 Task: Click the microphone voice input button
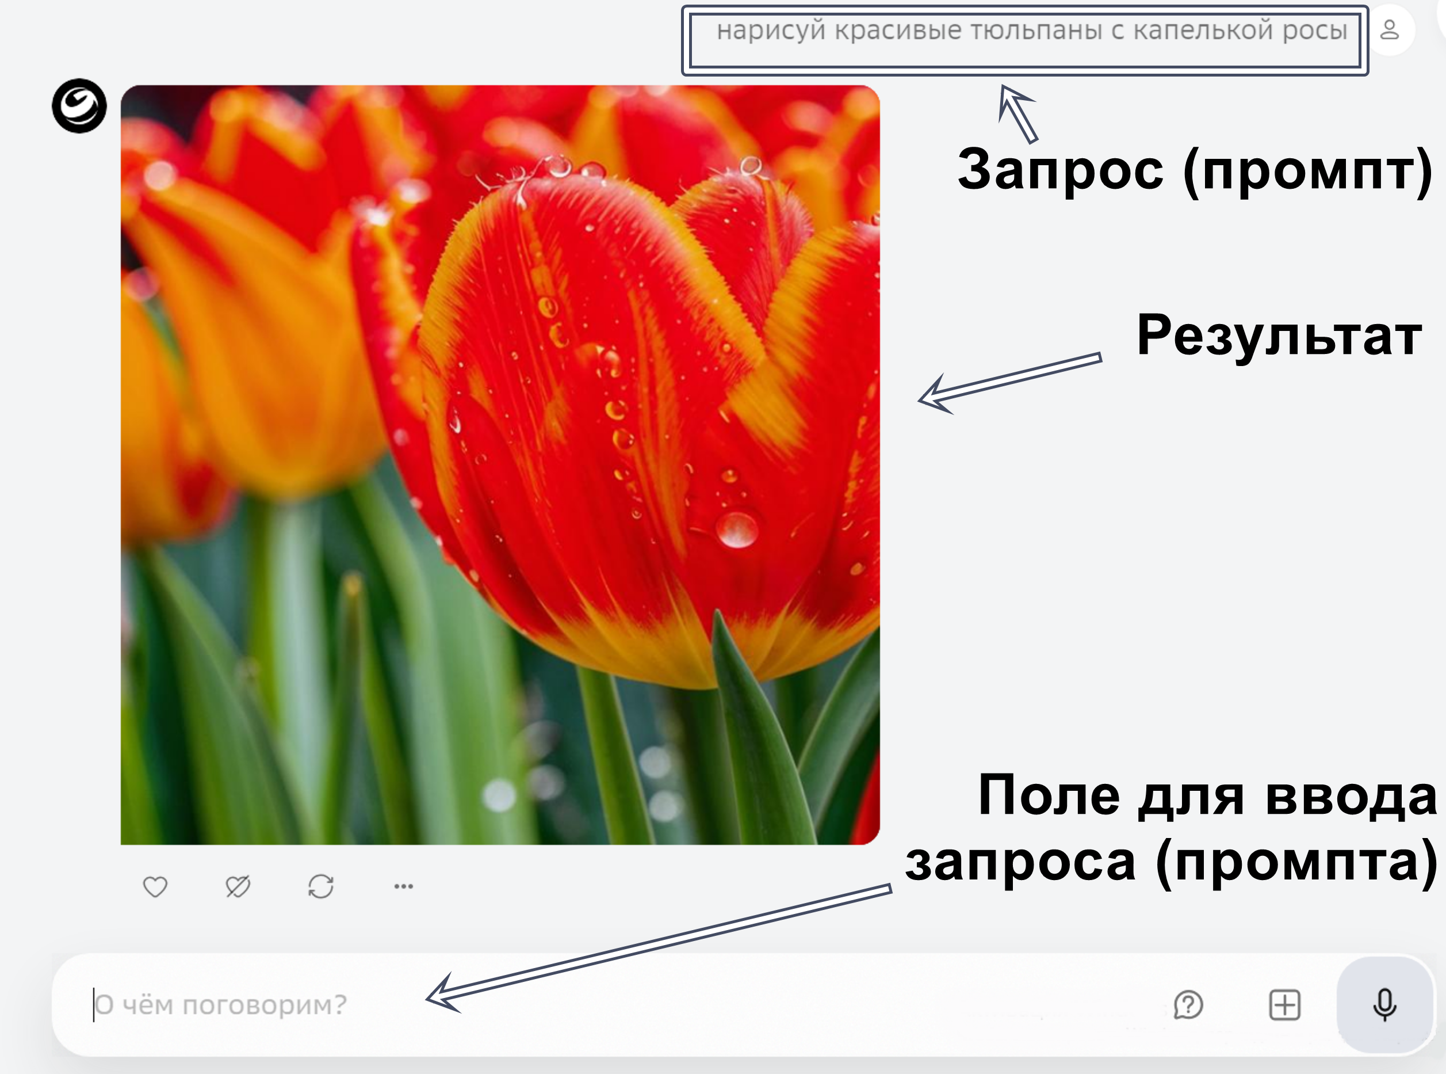(1384, 1004)
